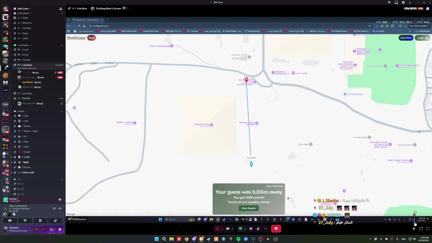The height and width of the screenshot is (243, 432).
Task: Click View Results button
Action: [249, 208]
